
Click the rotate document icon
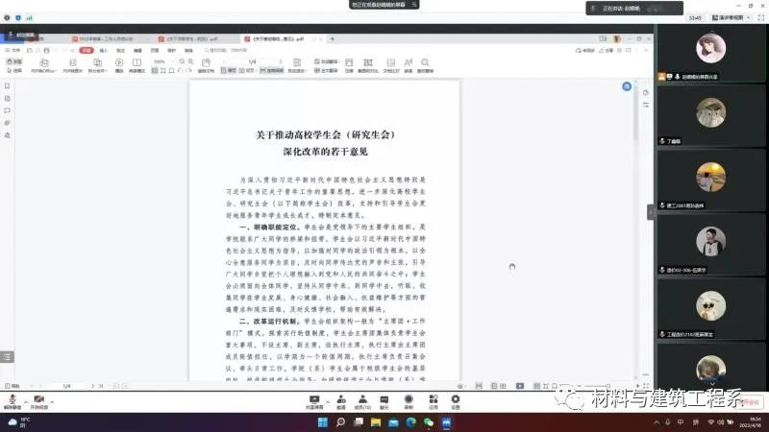(206, 65)
